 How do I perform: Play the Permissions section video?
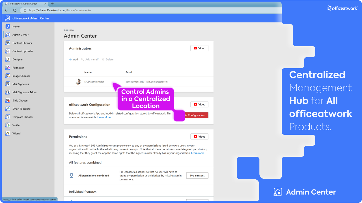199,136
